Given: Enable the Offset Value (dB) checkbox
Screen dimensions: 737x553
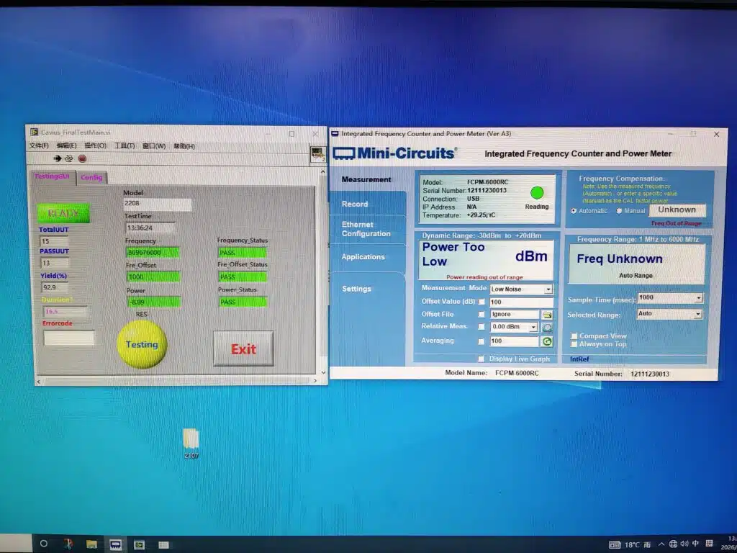Looking at the screenshot, I should [x=481, y=302].
